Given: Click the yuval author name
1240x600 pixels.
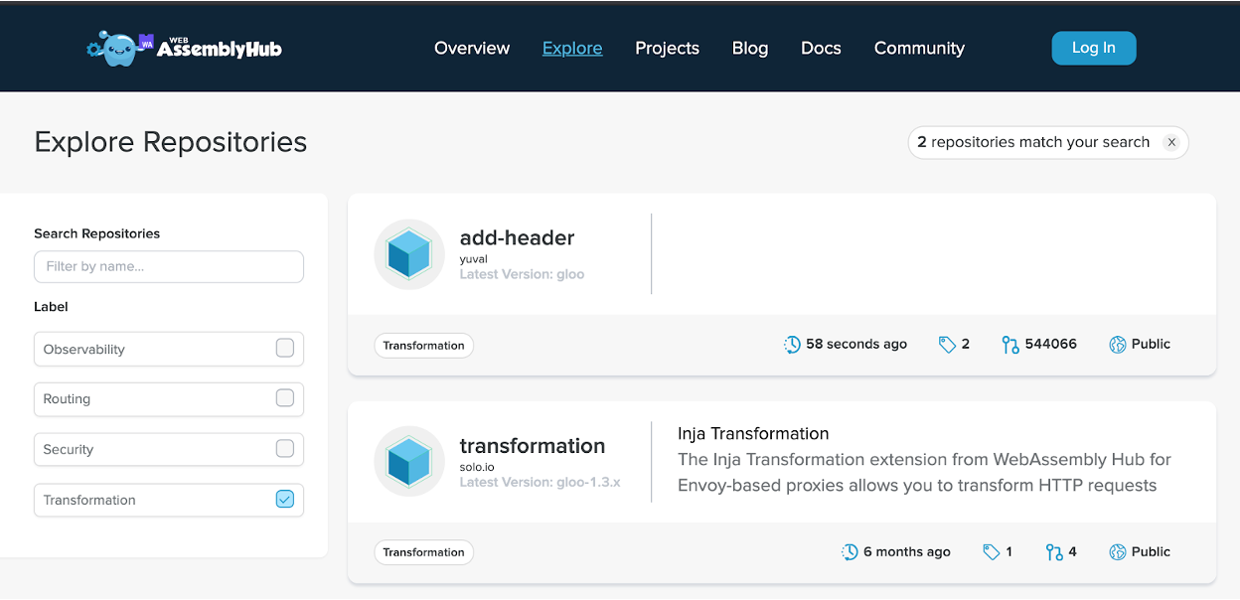Looking at the screenshot, I should [474, 258].
